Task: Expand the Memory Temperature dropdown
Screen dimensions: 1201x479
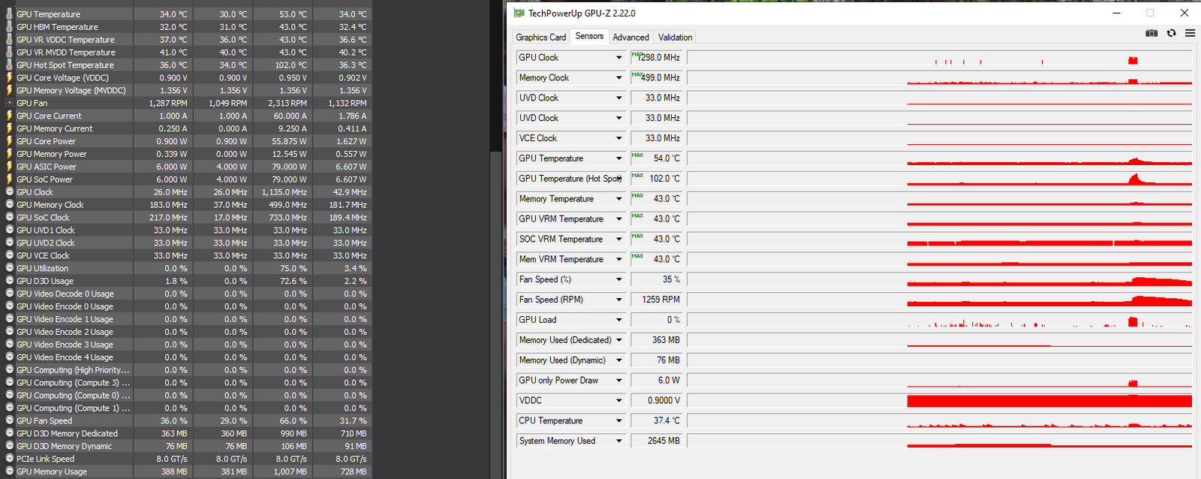Action: pos(619,200)
